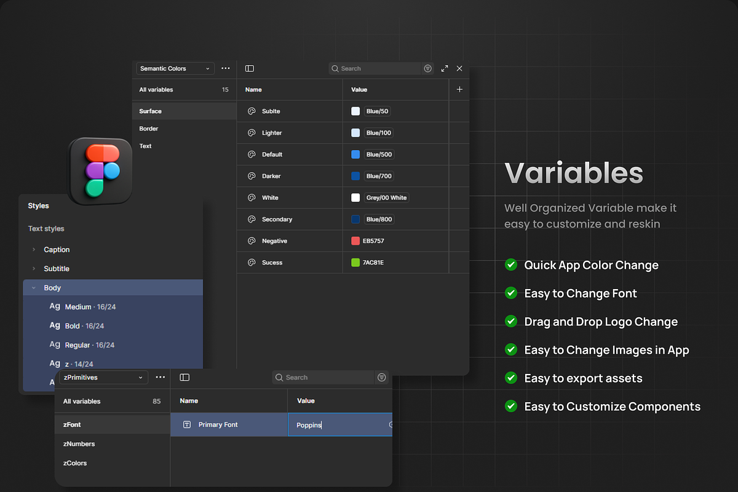Screen dimensions: 738x492
Task: Open the Blue/800 color swatch
Action: (355, 219)
